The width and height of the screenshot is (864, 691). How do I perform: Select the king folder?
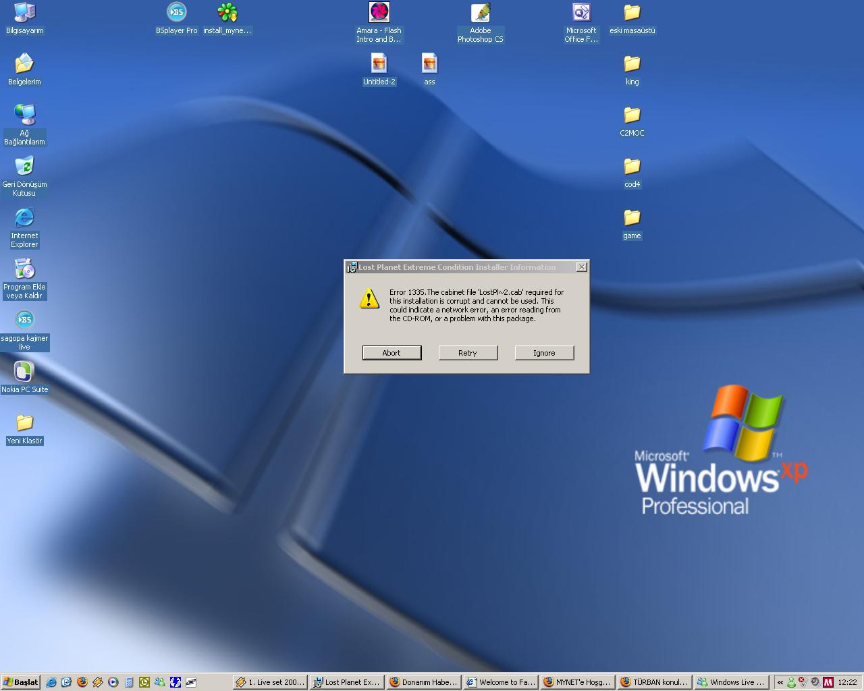(x=632, y=70)
